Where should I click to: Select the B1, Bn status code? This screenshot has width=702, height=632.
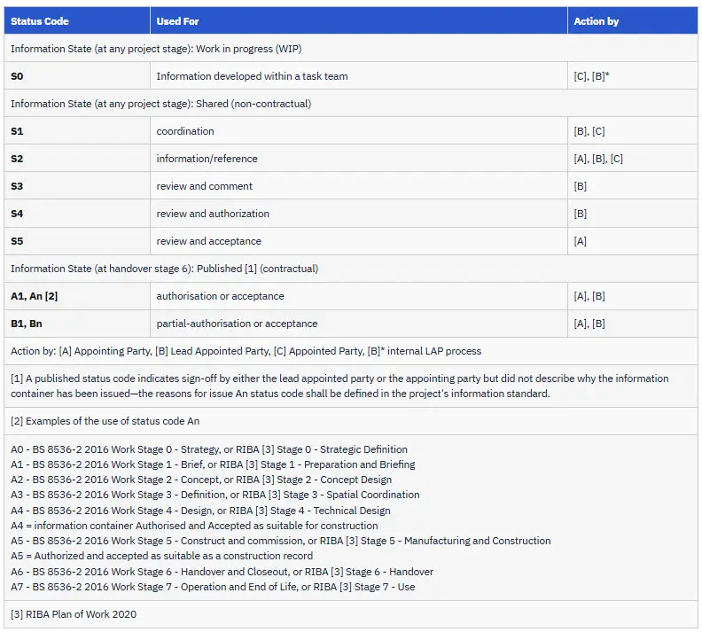(x=27, y=324)
